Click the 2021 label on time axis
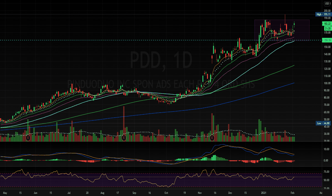 pos(264,193)
